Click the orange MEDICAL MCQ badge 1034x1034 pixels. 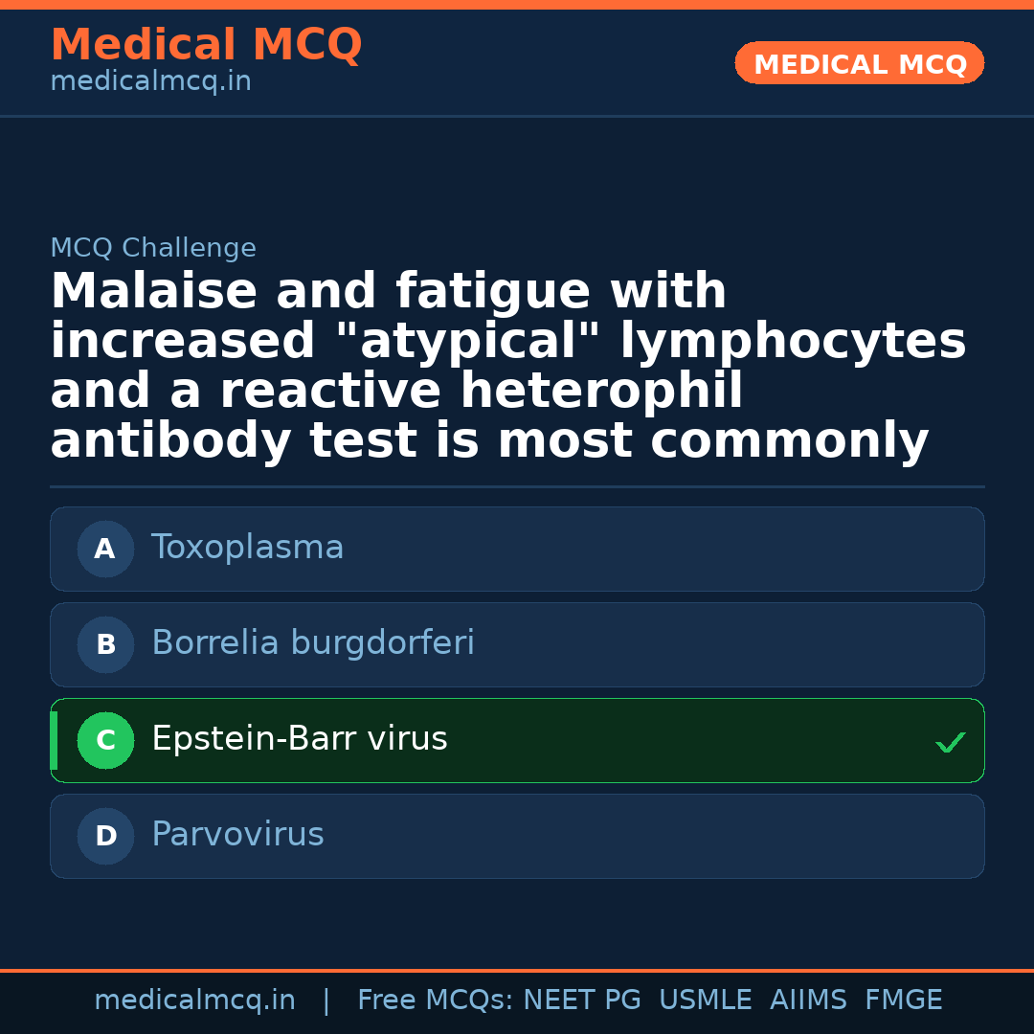click(859, 64)
